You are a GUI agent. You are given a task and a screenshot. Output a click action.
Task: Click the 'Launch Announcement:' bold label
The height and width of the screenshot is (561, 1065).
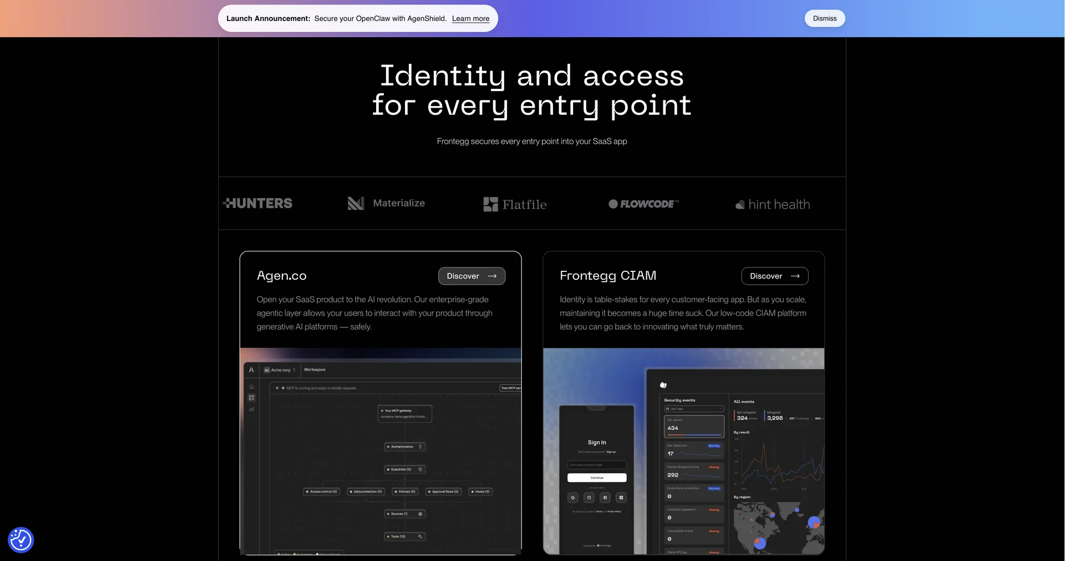[x=268, y=18]
